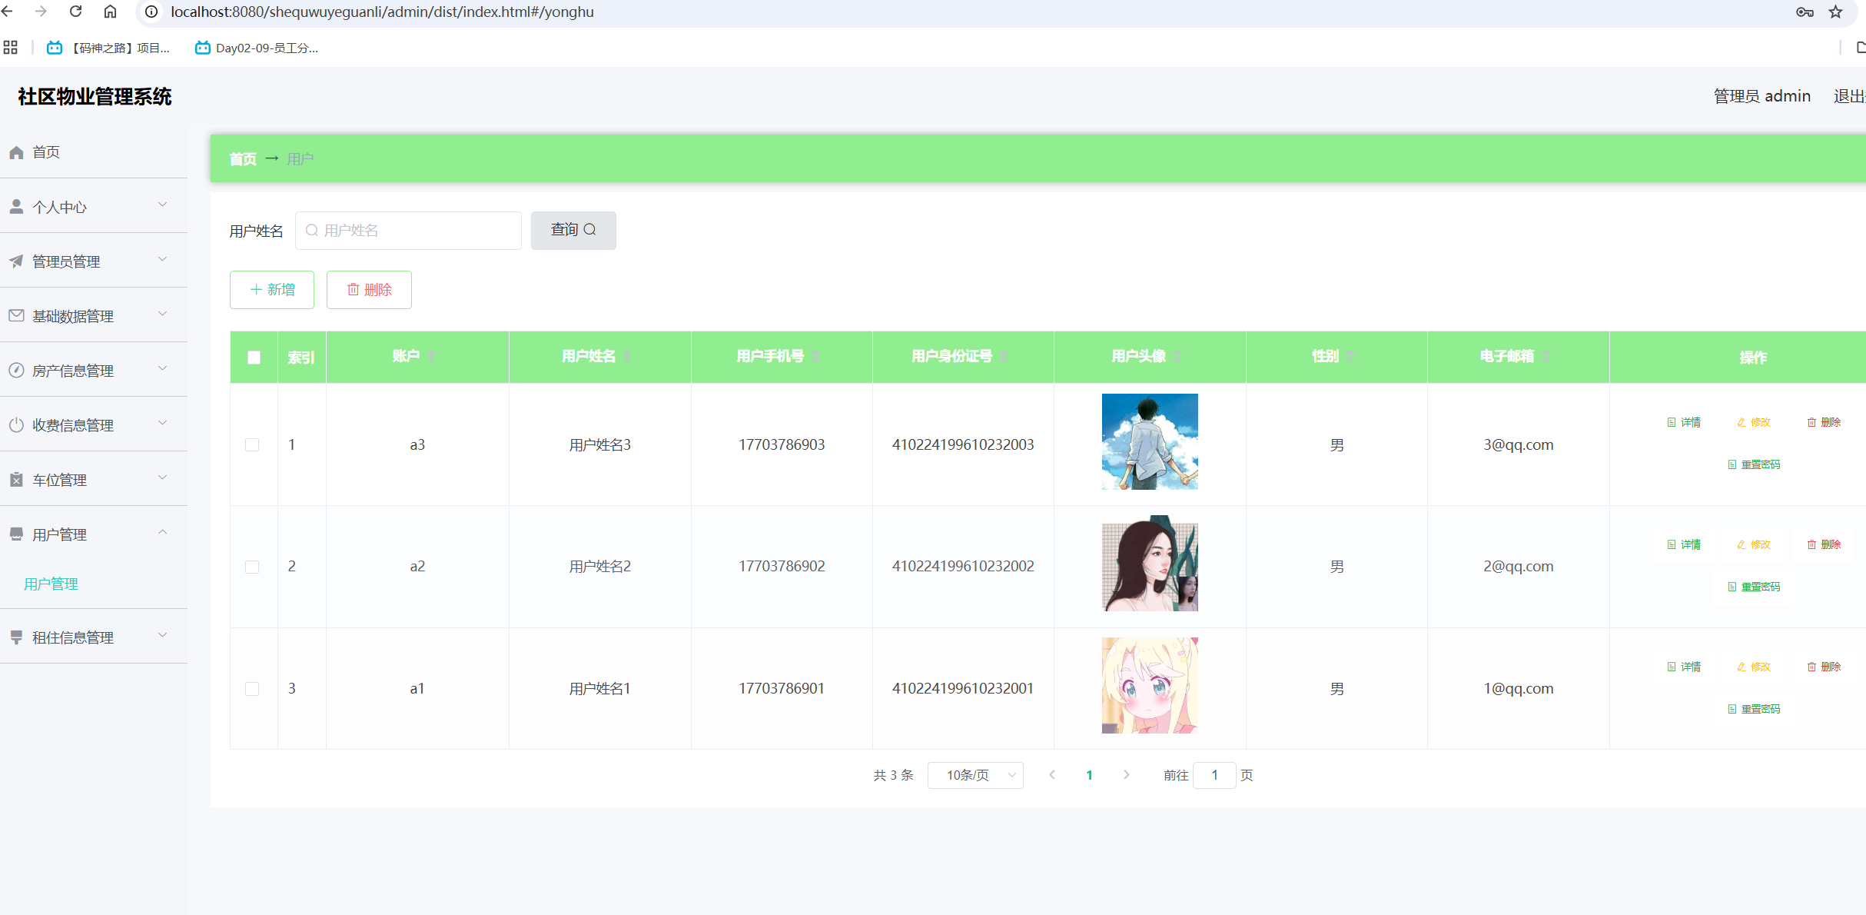Click 重置密码 for user a3
The image size is (1866, 915).
click(x=1753, y=464)
